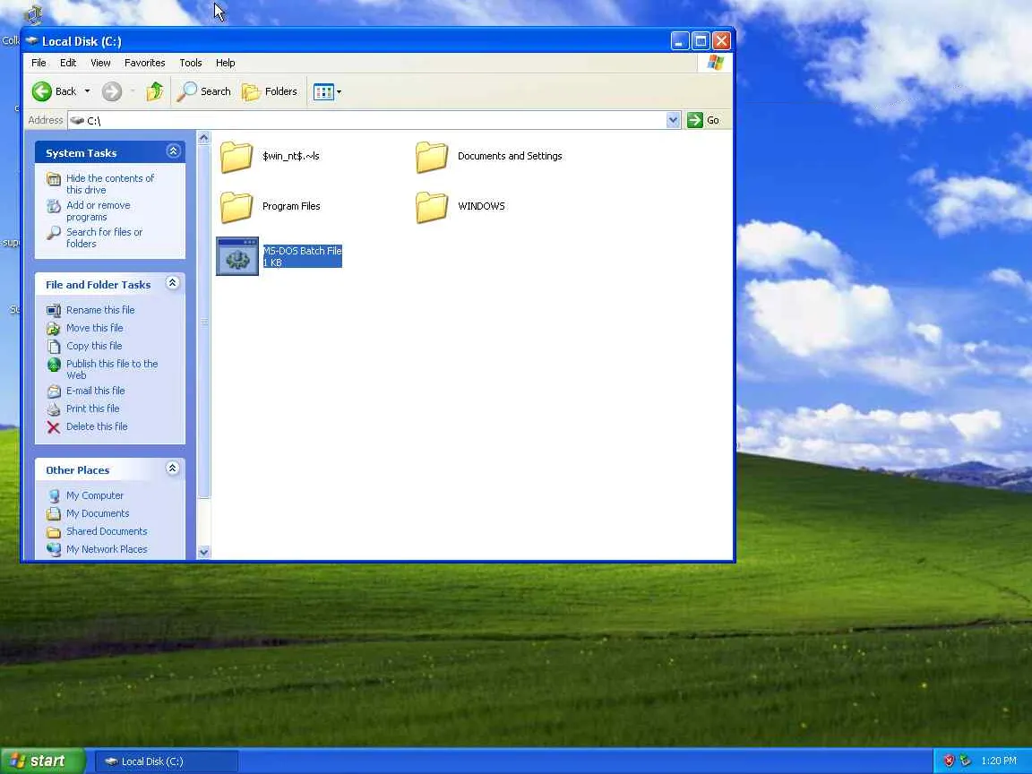This screenshot has width=1032, height=774.
Task: Click the globe icon beside Publish this file
Action: [x=54, y=364]
